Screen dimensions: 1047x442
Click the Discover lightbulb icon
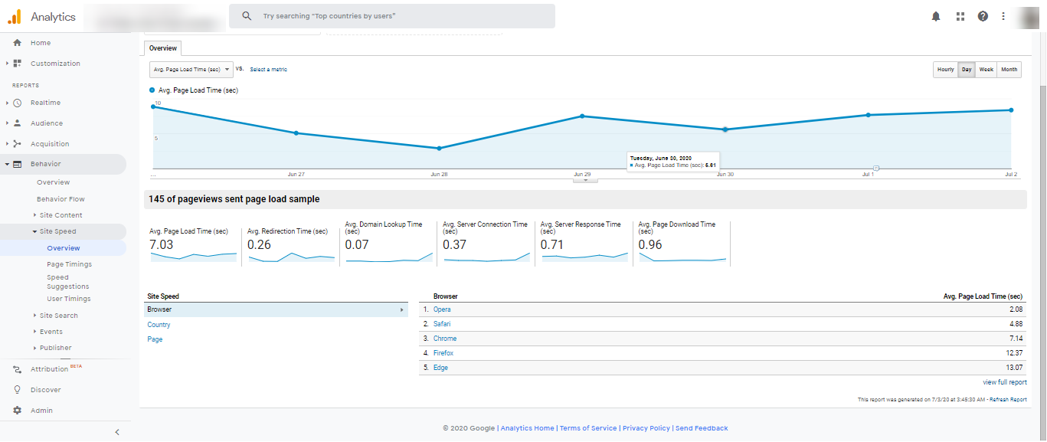click(x=18, y=389)
